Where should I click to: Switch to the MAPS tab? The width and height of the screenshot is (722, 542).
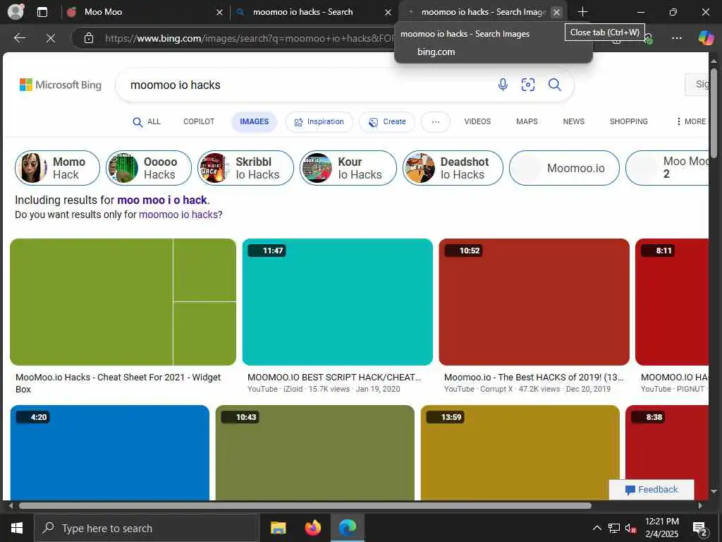coord(527,121)
